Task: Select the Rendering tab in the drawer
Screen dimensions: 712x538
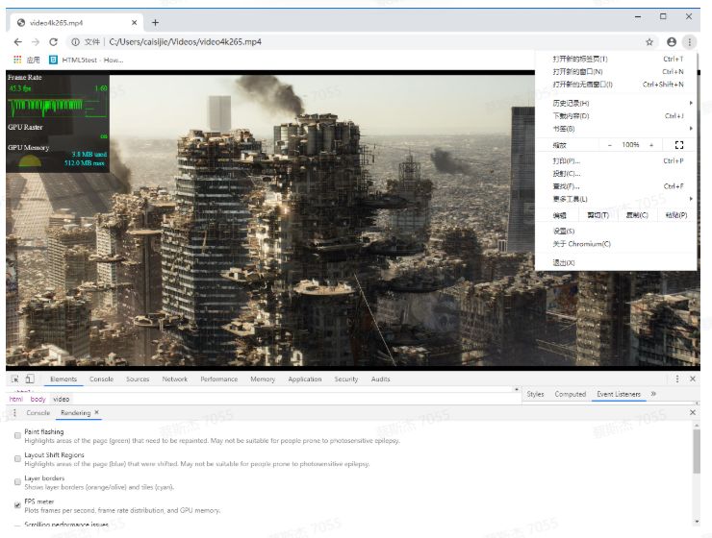Action: click(x=75, y=413)
